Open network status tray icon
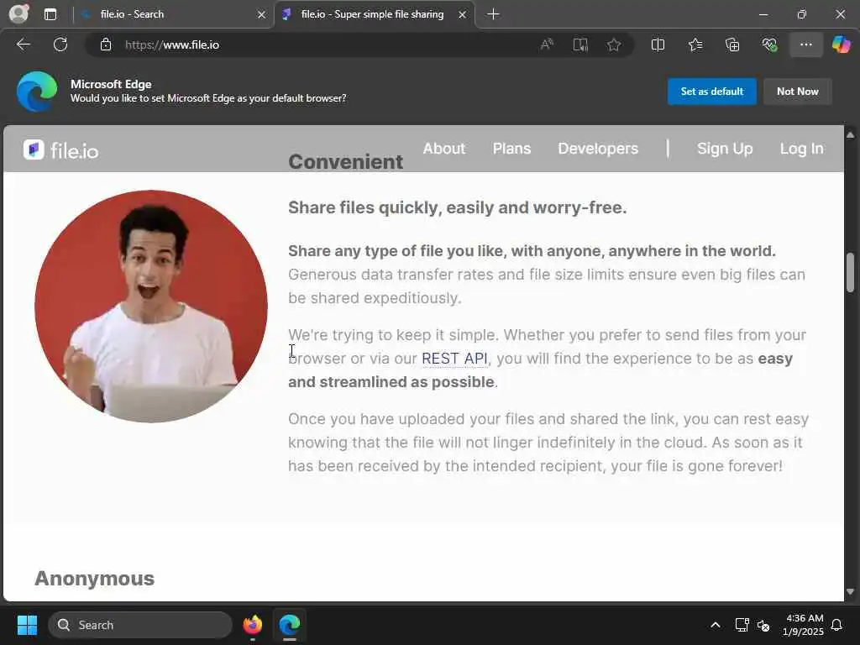Screen dimensions: 860x645 pos(742,625)
